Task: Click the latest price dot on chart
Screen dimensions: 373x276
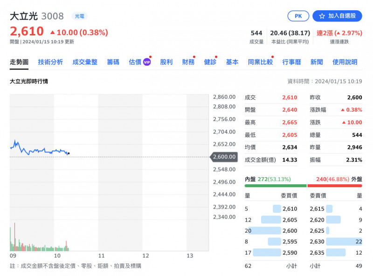Action: pyautogui.click(x=69, y=154)
